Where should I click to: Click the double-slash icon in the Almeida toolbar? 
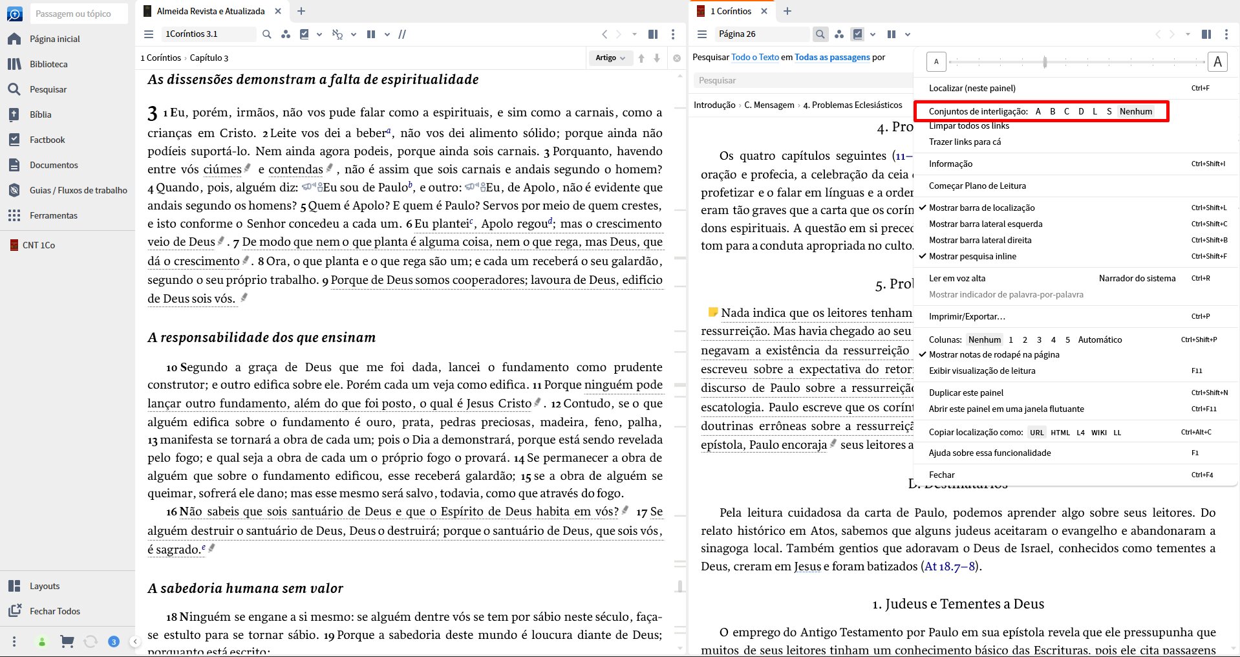402,34
